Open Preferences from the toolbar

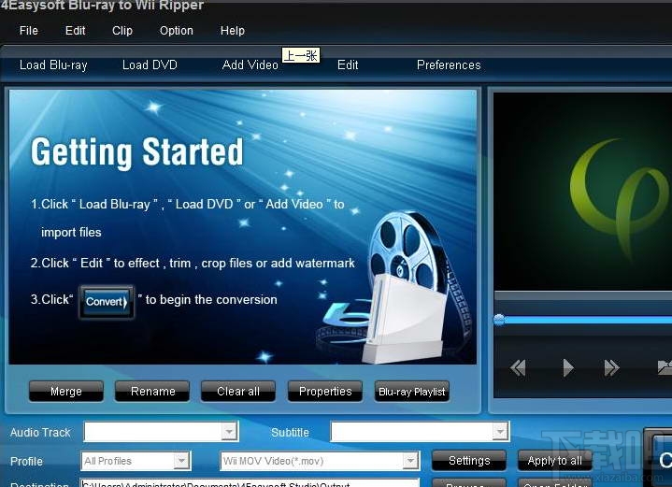coord(449,64)
